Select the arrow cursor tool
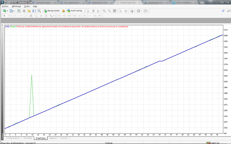The height and width of the screenshot is (144, 231). (x=5, y=15)
